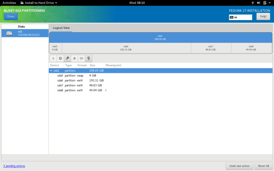Viewport: 274px width, 171px height.
Task: Open the clock Wed 08:10 menu
Action: (137, 3)
